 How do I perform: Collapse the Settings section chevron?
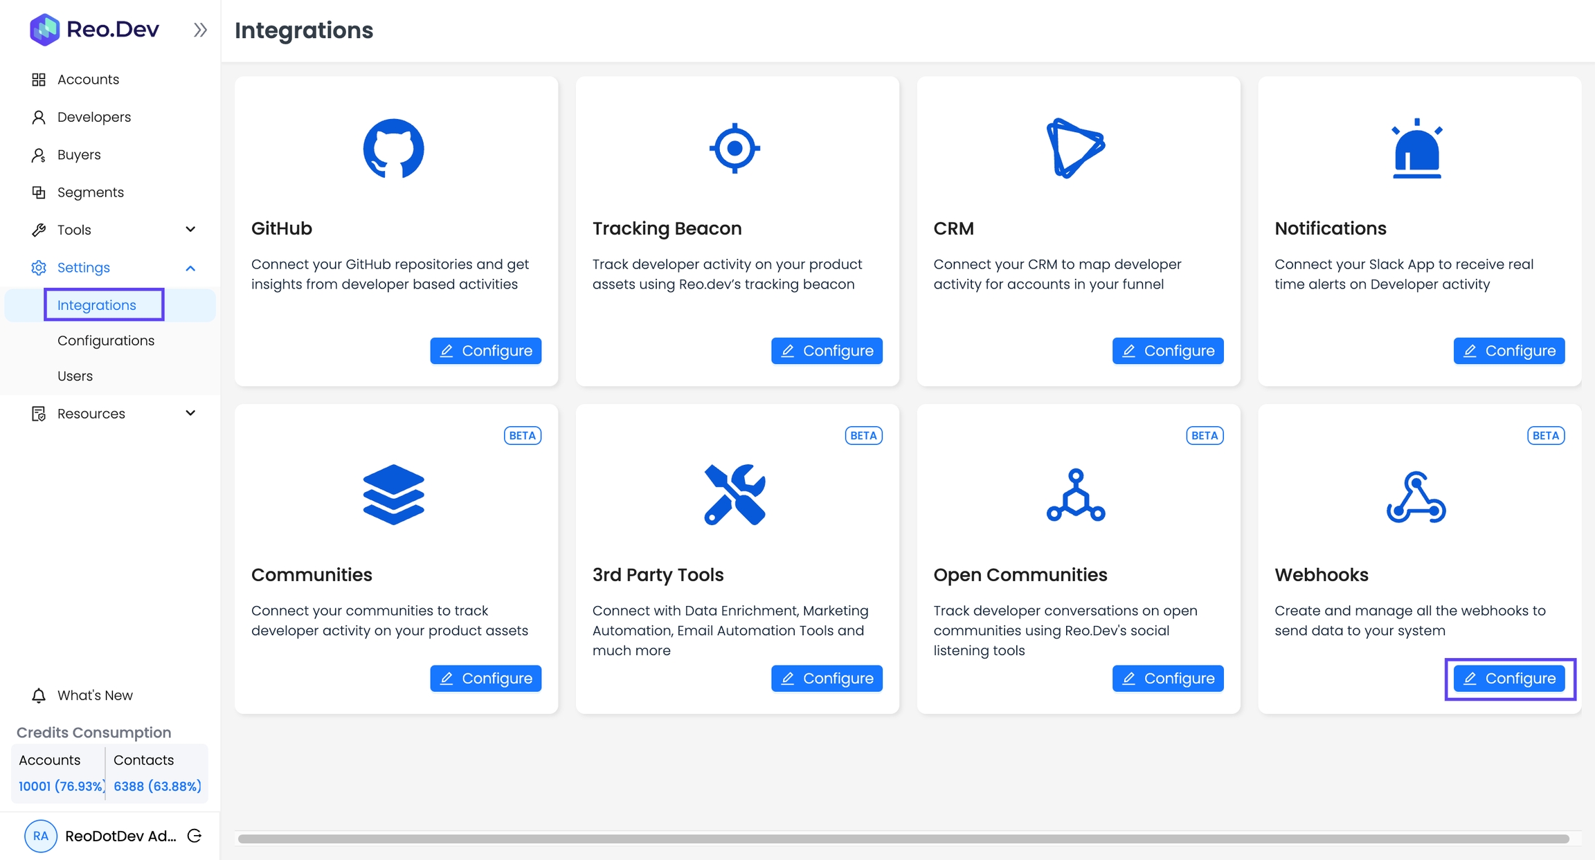(190, 268)
